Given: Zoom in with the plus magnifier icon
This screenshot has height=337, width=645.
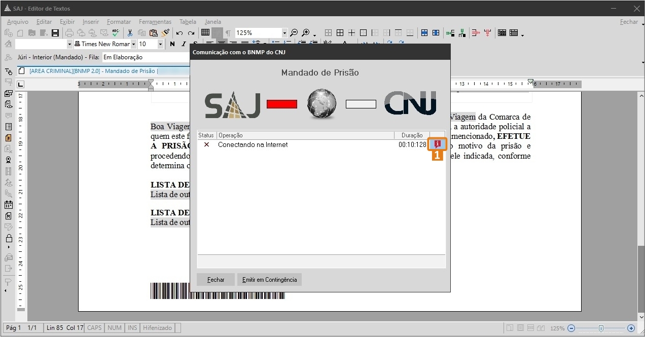Looking at the screenshot, I should click(305, 33).
